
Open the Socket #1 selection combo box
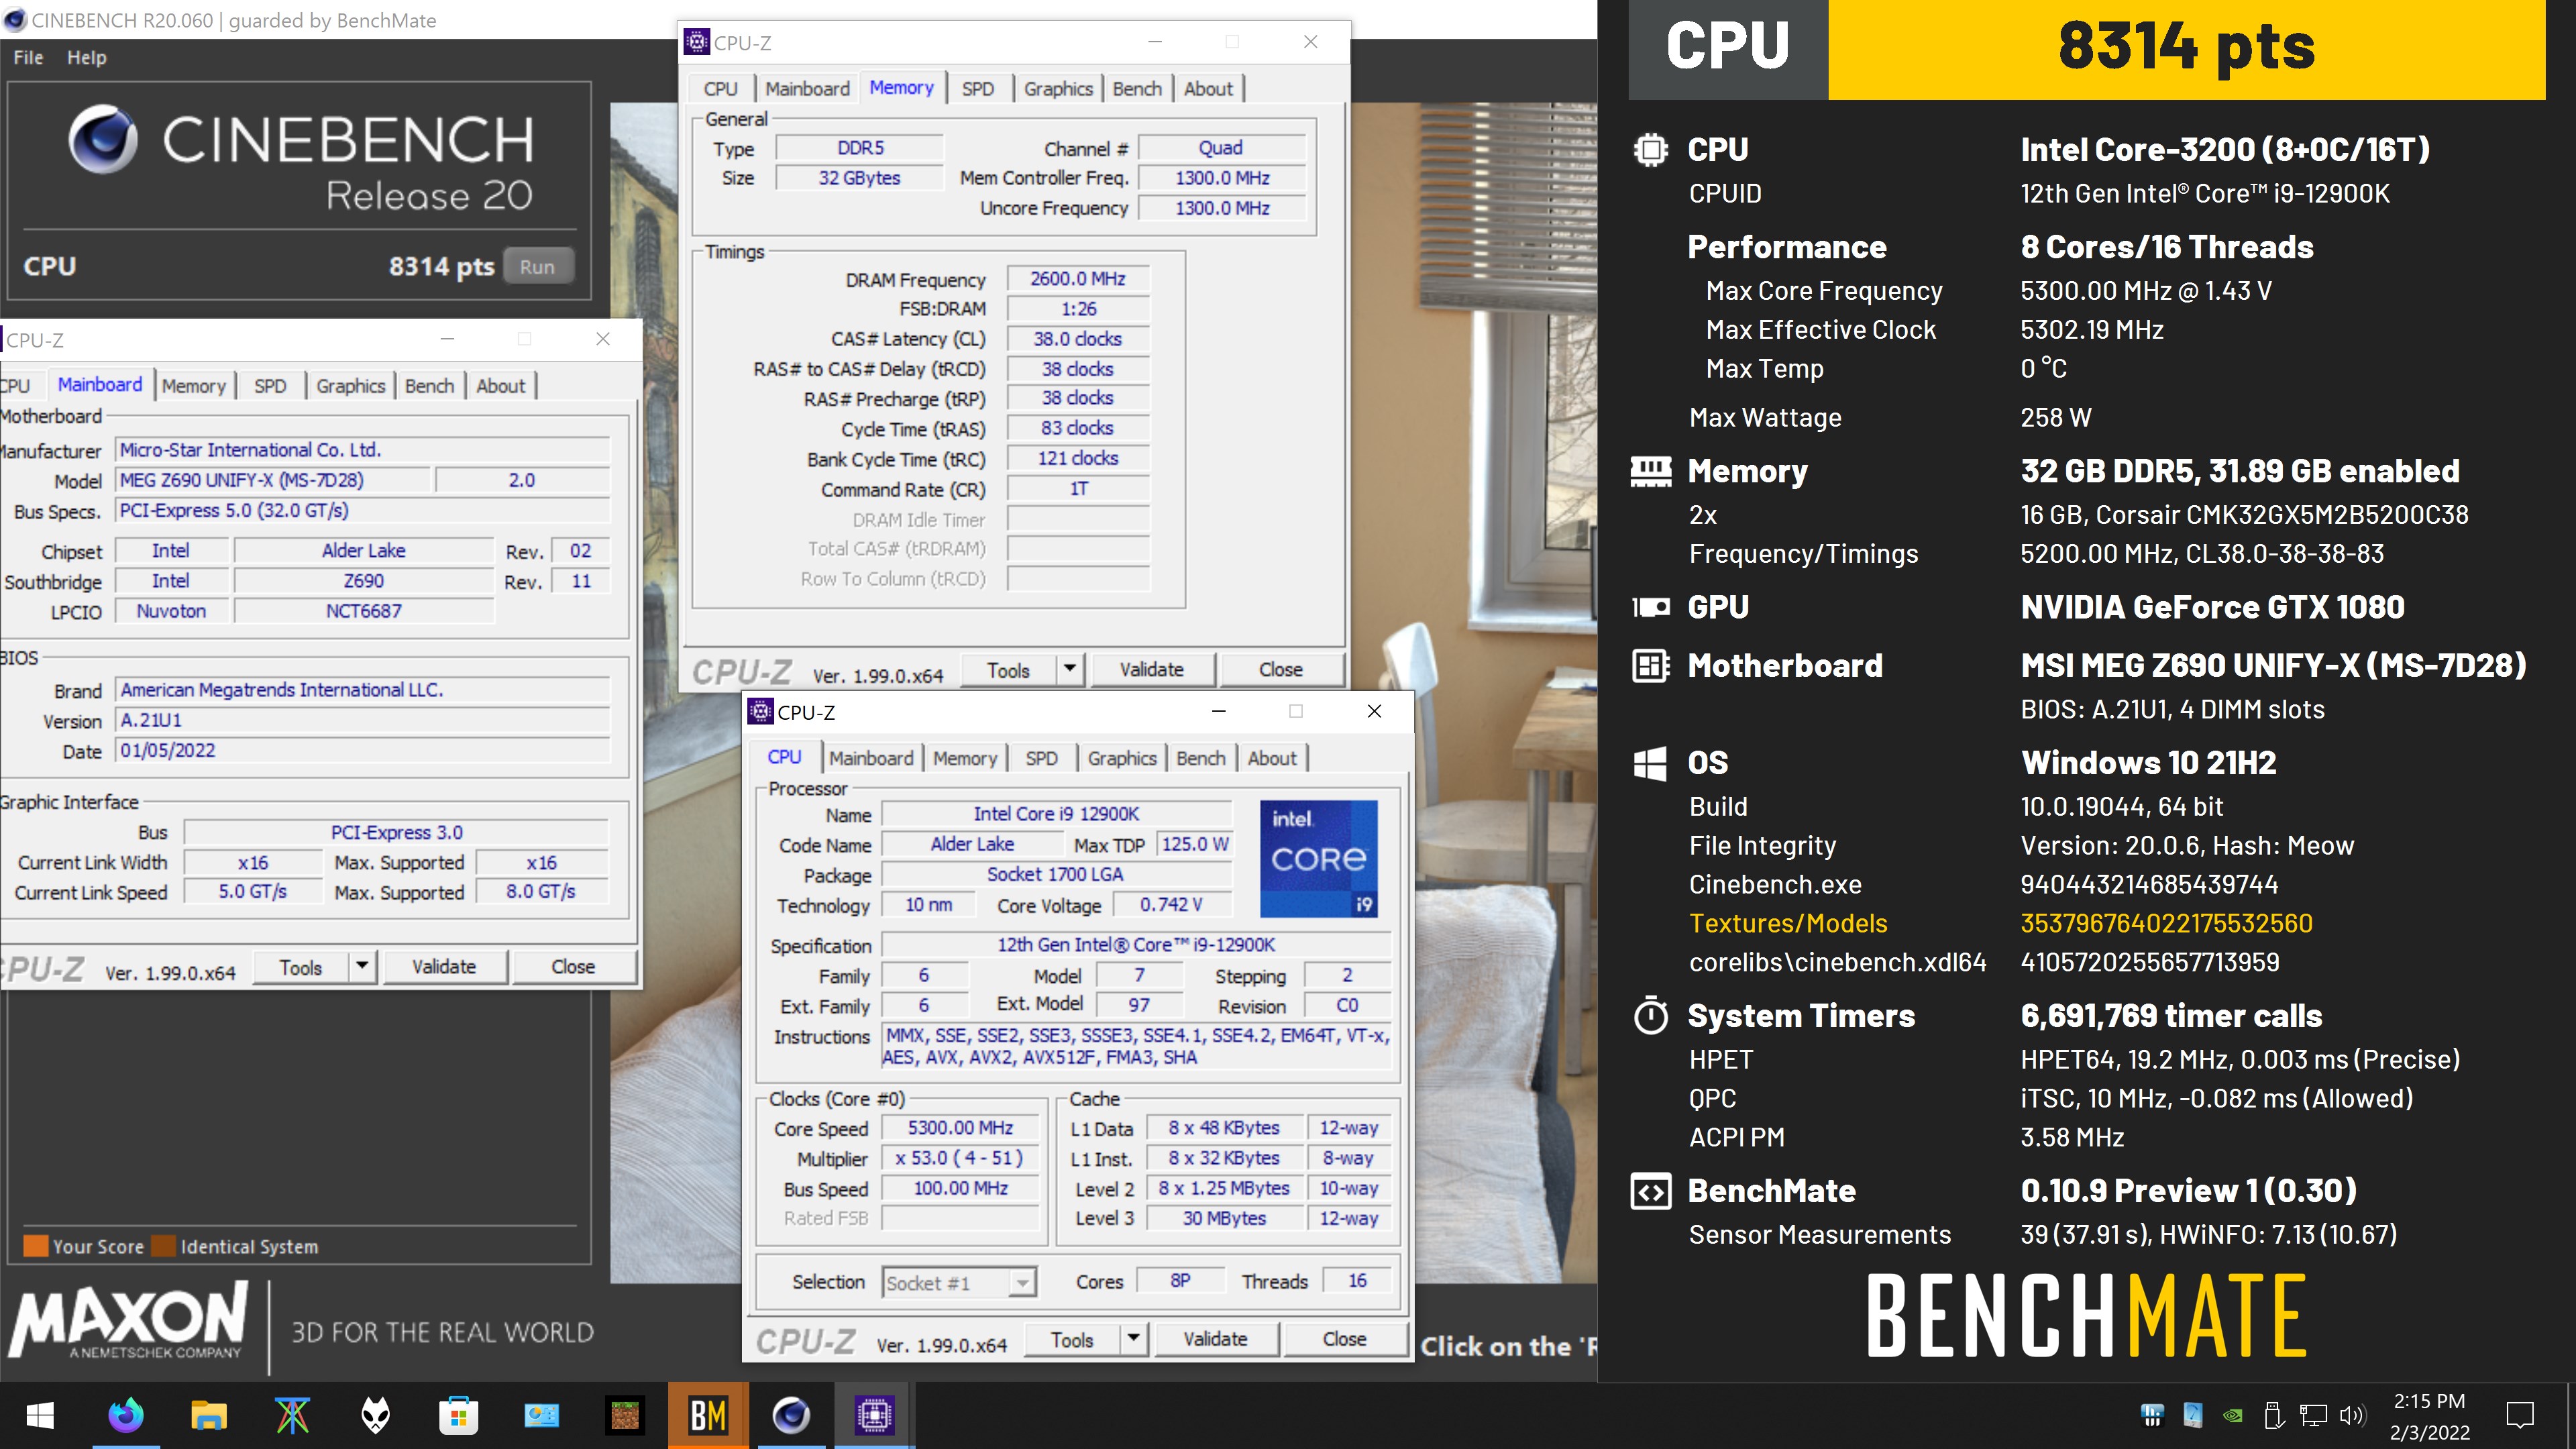(x=959, y=1282)
